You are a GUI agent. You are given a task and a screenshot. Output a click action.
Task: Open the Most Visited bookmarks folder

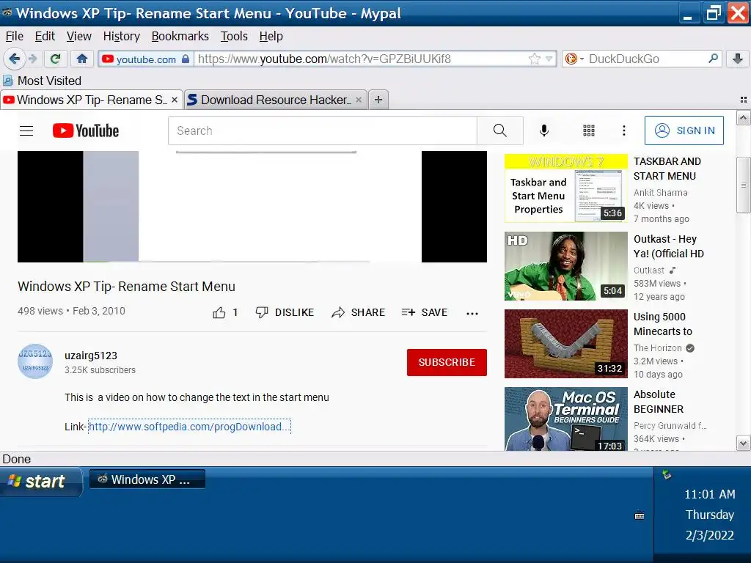coord(42,81)
